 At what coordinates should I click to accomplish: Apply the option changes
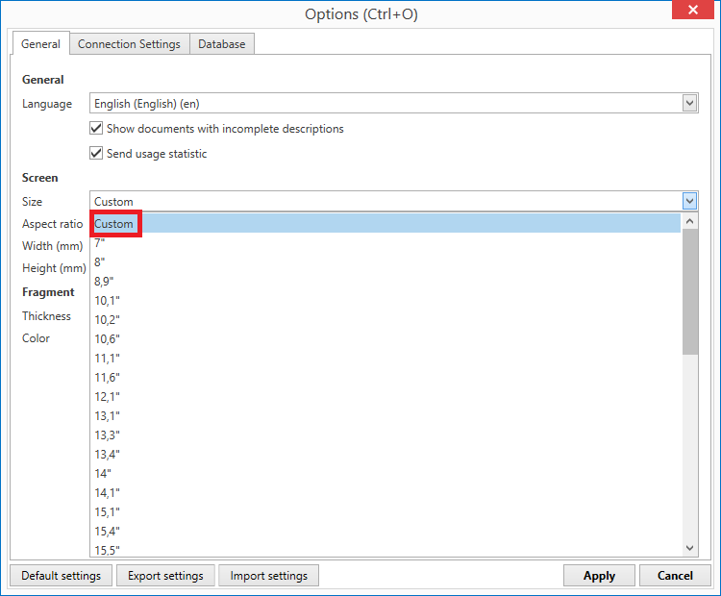(x=599, y=576)
